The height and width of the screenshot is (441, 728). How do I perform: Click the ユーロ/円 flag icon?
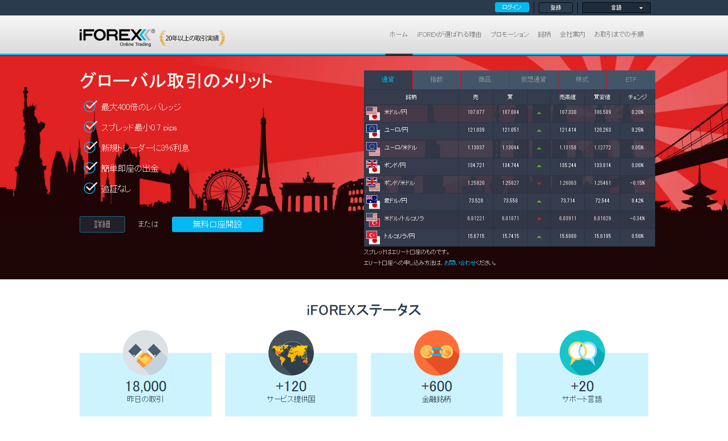(373, 131)
